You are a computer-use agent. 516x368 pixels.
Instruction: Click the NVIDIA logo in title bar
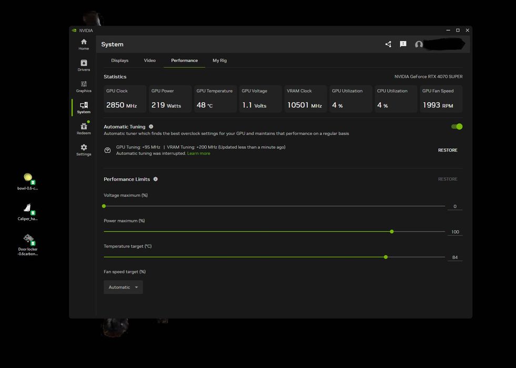point(74,30)
